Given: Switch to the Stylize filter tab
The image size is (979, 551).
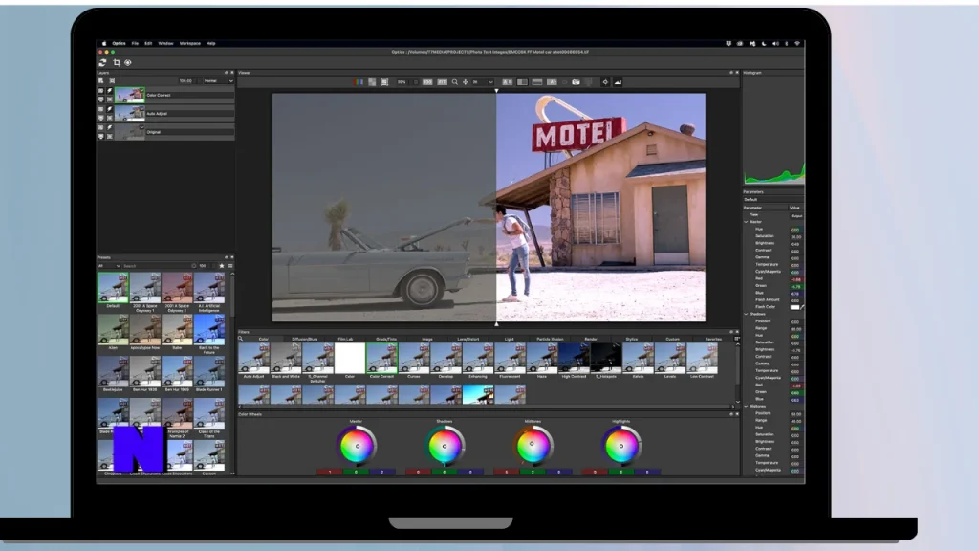Looking at the screenshot, I should pyautogui.click(x=632, y=339).
